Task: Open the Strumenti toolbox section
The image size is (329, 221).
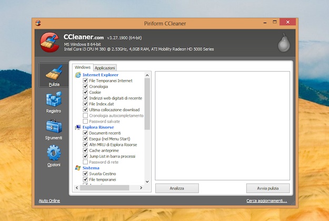Action: pos(53,129)
